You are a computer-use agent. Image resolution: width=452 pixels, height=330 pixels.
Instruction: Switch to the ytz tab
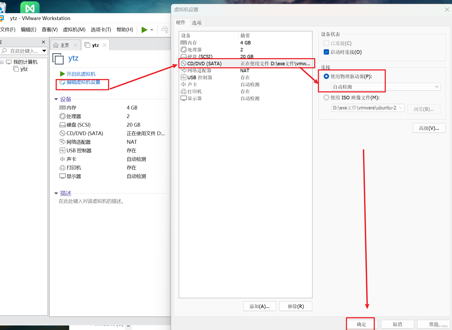click(95, 45)
